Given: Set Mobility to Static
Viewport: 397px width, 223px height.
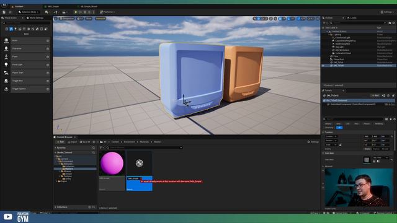Looking at the screenshot, I should (367, 149).
